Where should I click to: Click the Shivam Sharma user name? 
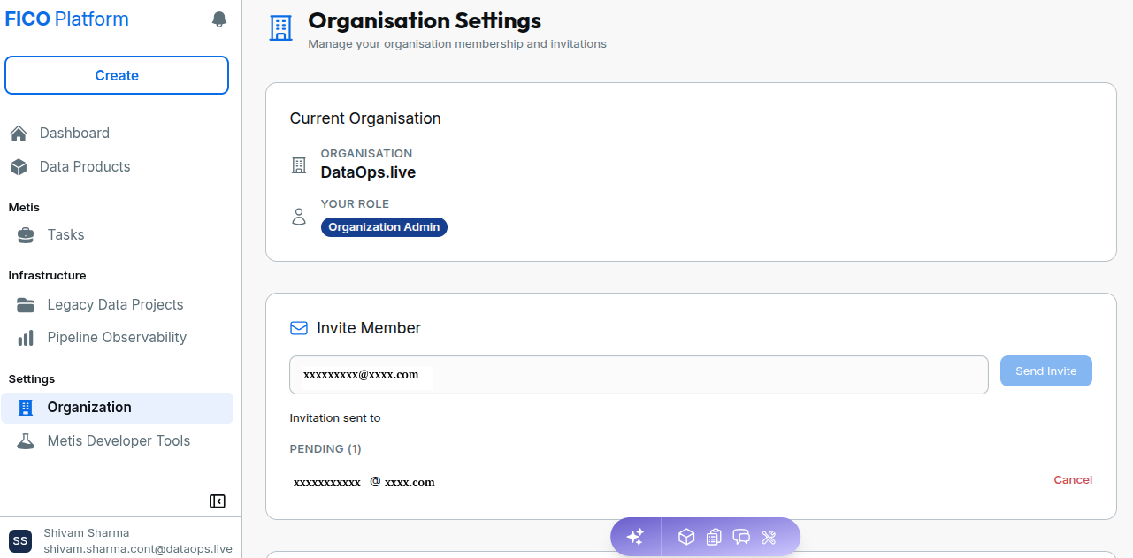87,533
